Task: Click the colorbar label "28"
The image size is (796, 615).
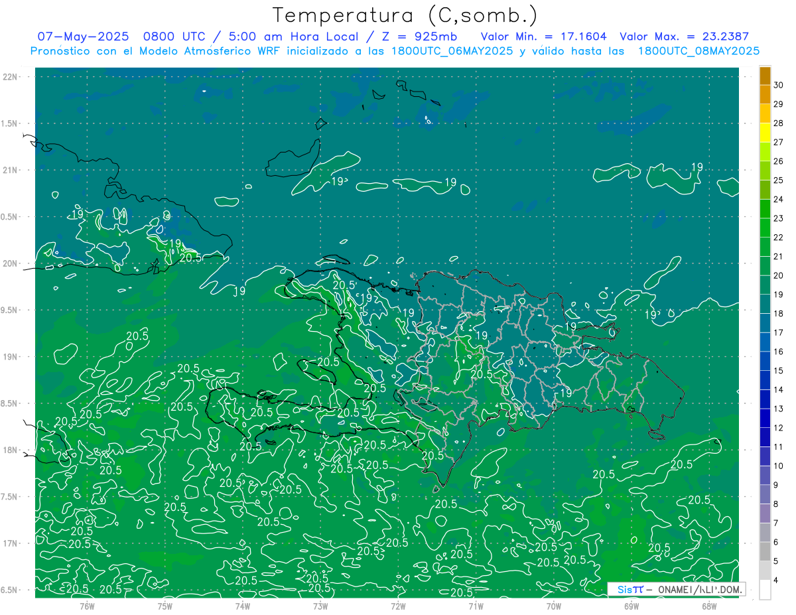Action: (778, 123)
